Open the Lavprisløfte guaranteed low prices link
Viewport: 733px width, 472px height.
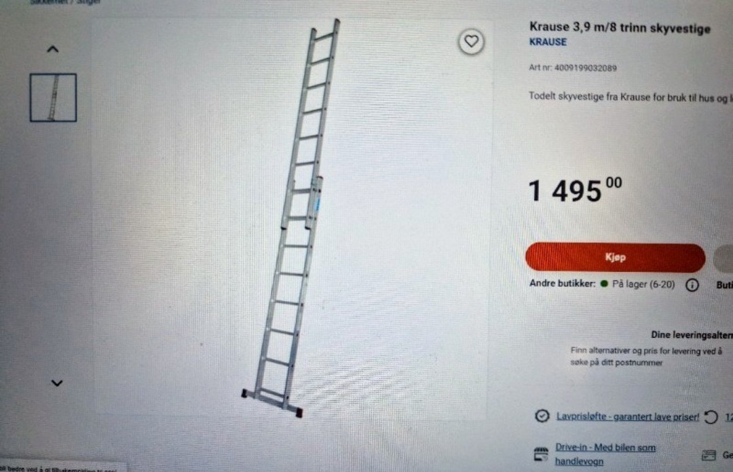[627, 416]
